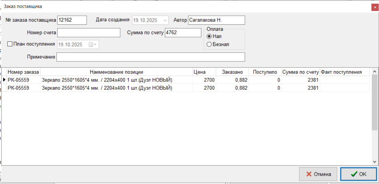Click the Сумма по счету field

[x=183, y=33]
